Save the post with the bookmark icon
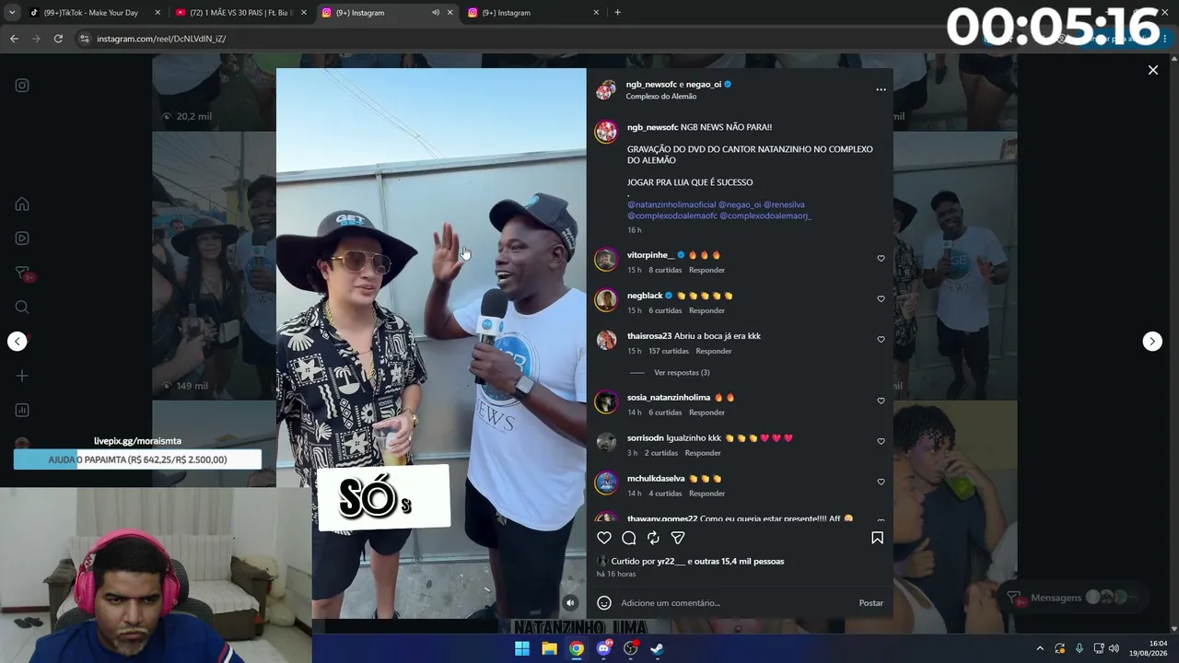 pos(877,538)
